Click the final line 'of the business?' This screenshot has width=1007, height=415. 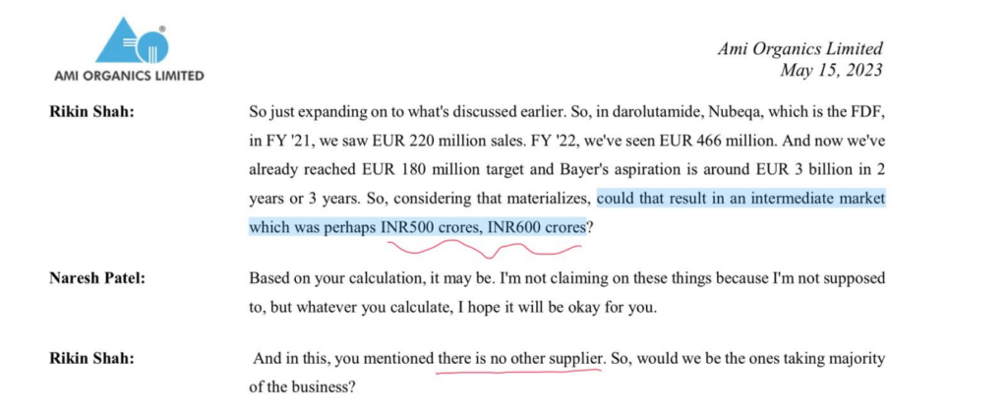point(302,387)
